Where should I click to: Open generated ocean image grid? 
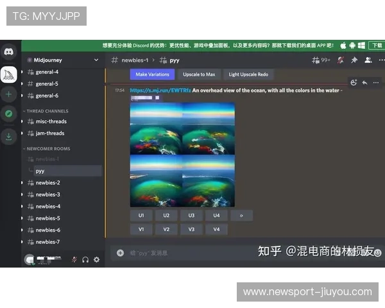pos(182,155)
